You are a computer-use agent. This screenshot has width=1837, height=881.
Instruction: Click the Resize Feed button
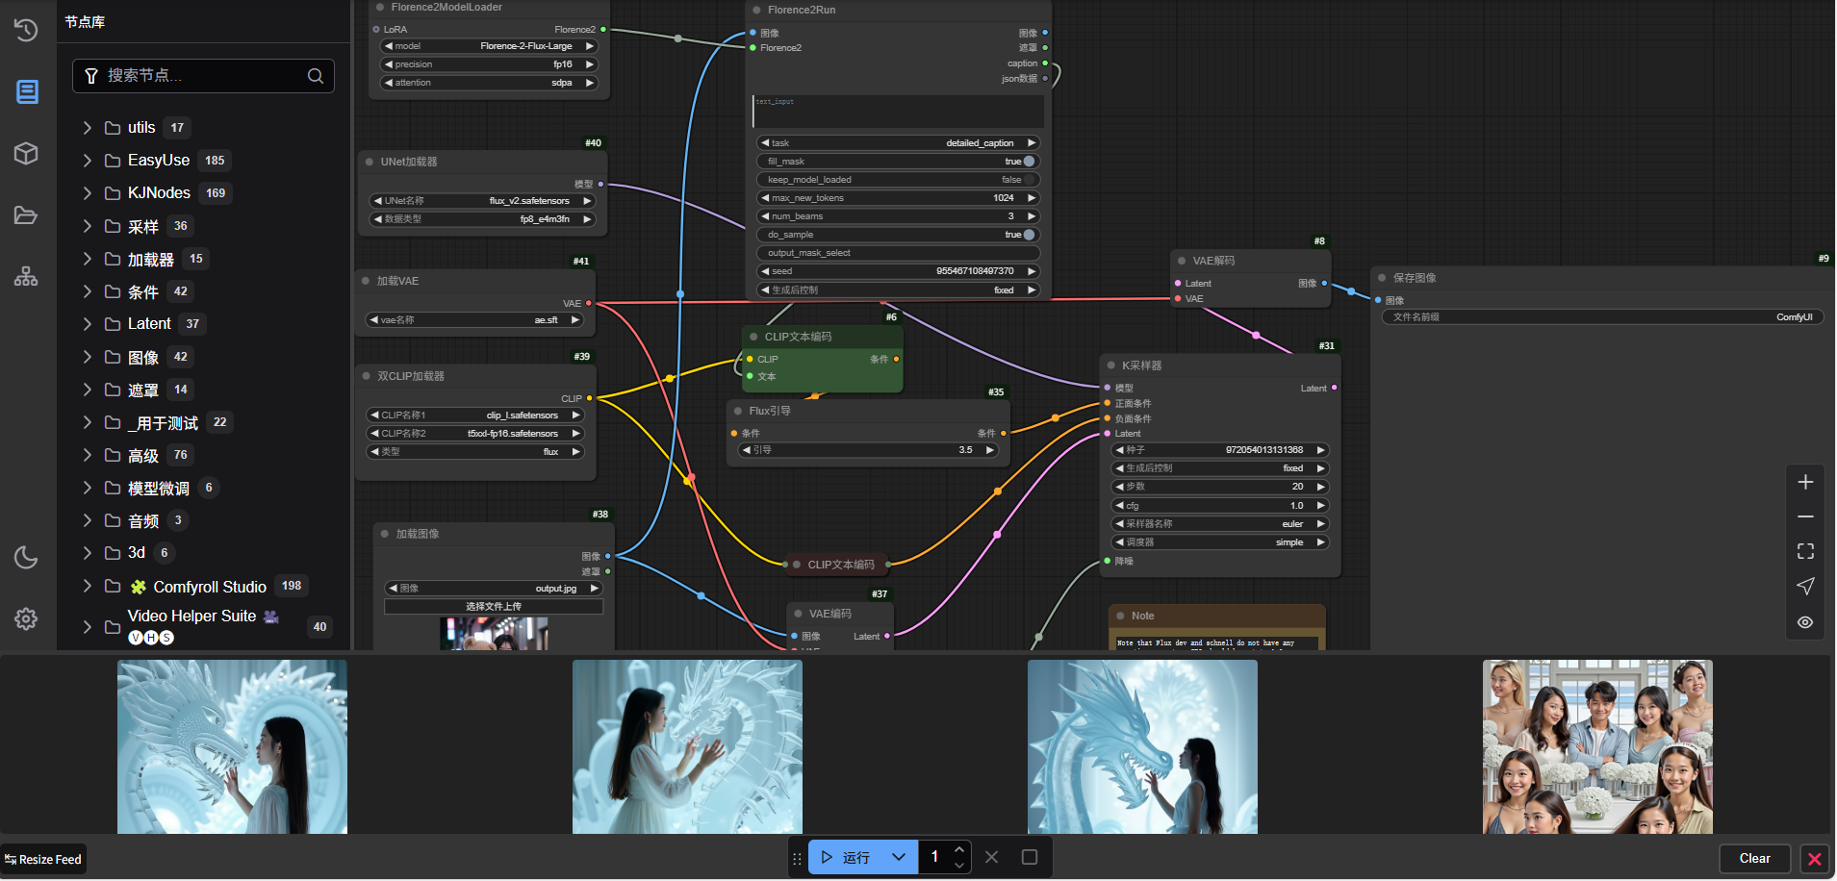43,859
